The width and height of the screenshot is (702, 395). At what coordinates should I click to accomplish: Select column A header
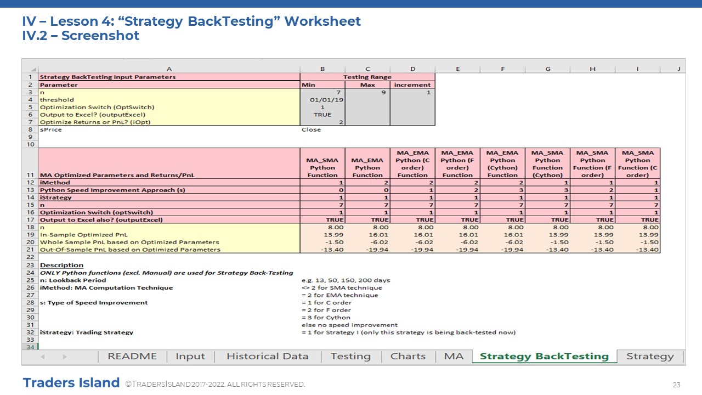coord(169,69)
